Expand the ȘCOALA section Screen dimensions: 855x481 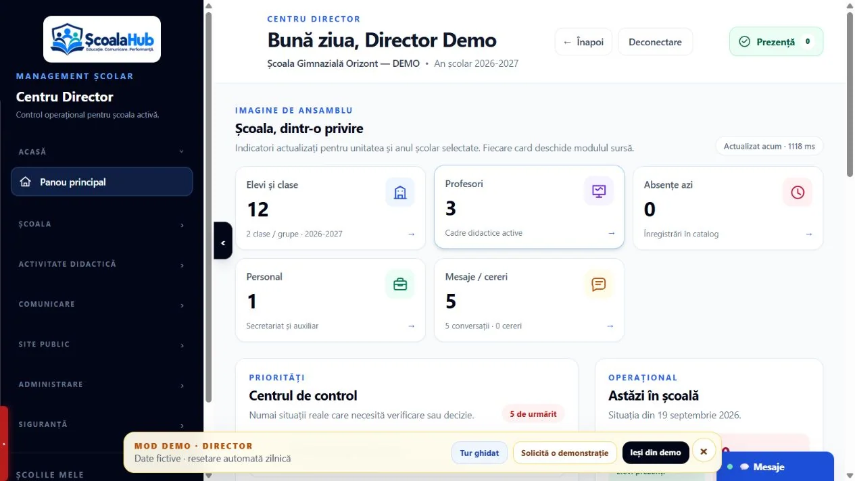(x=101, y=224)
